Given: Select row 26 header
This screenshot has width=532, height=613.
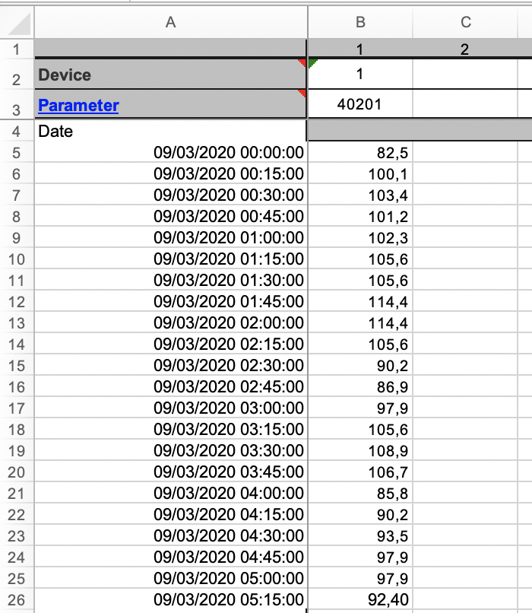Looking at the screenshot, I should (16, 600).
